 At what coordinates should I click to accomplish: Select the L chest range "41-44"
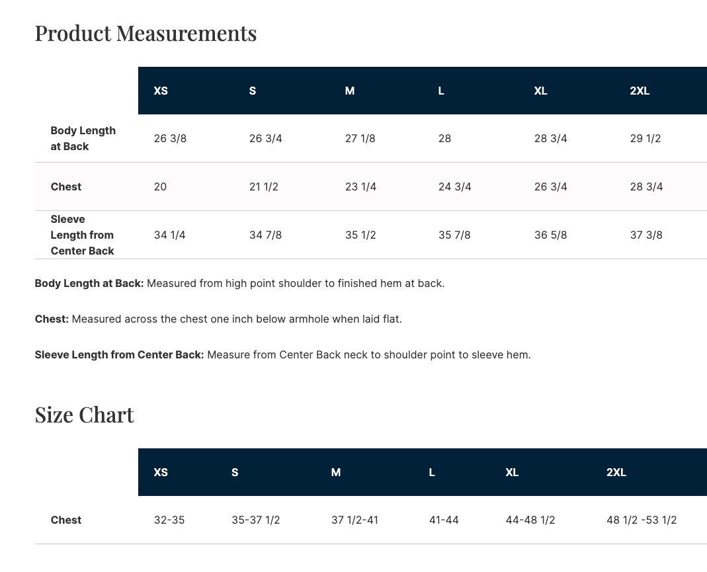coord(444,520)
